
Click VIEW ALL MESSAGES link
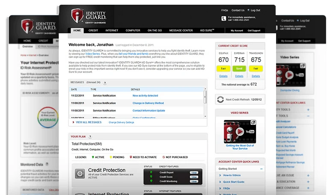pos(89,122)
